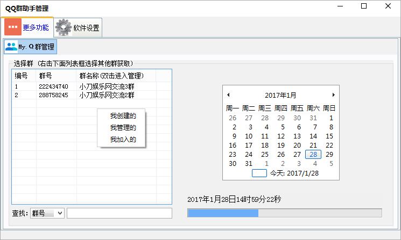Screen dimensions: 401x240
Task: Select January 10 in the calendar
Action: (x=249, y=136)
